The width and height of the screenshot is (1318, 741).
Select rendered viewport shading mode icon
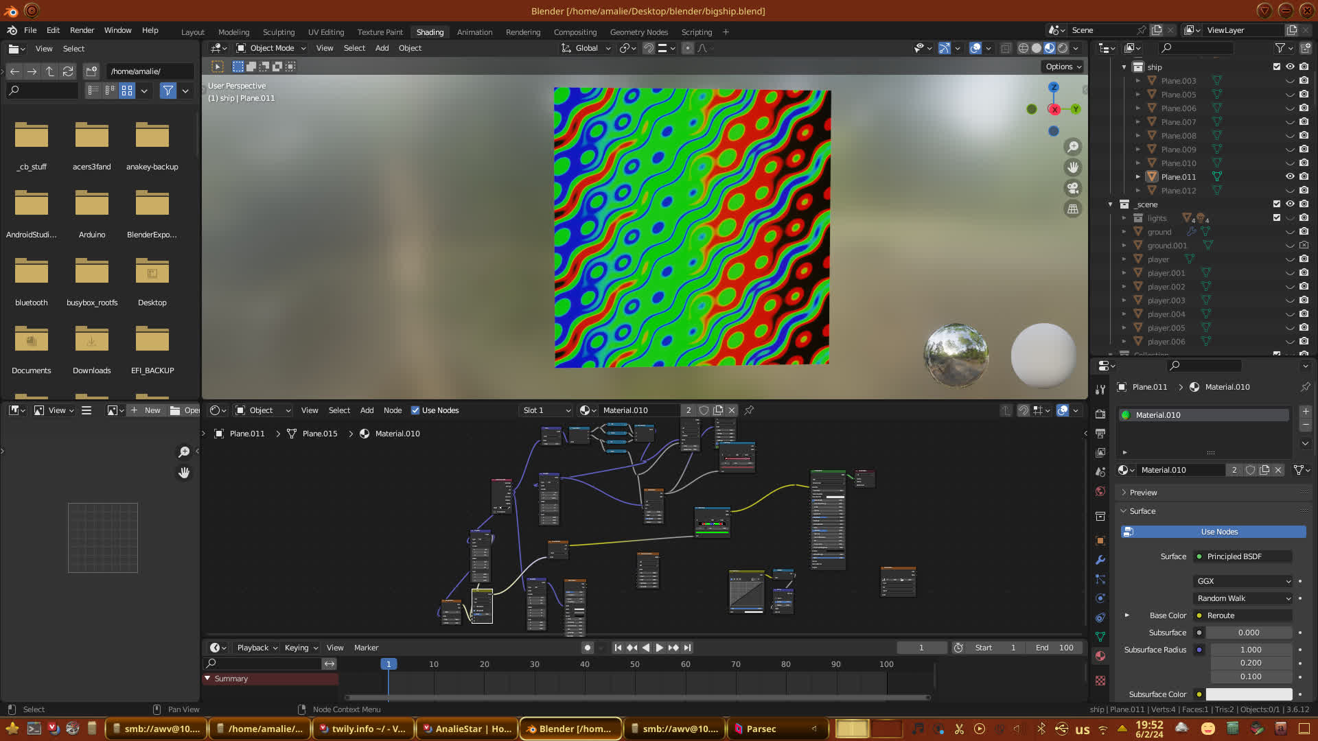pos(1063,48)
